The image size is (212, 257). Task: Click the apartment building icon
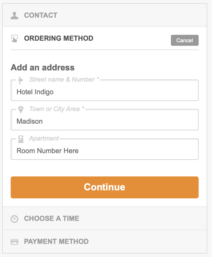point(21,139)
